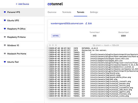Screen dimensions: 138x103
Task: Select the Windows 10 device entry
Action: point(22,45)
